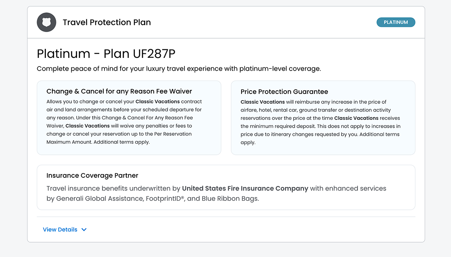The height and width of the screenshot is (257, 451).
Task: Click Classic Vacations before 'will waive any penalties'
Action: (x=87, y=126)
